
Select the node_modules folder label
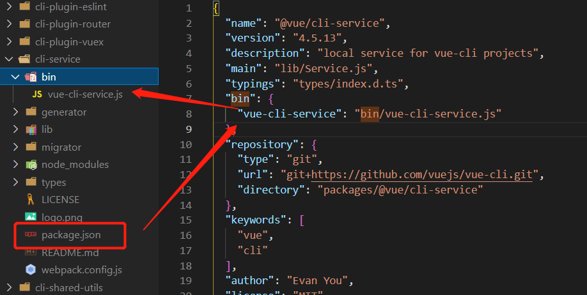click(75, 165)
